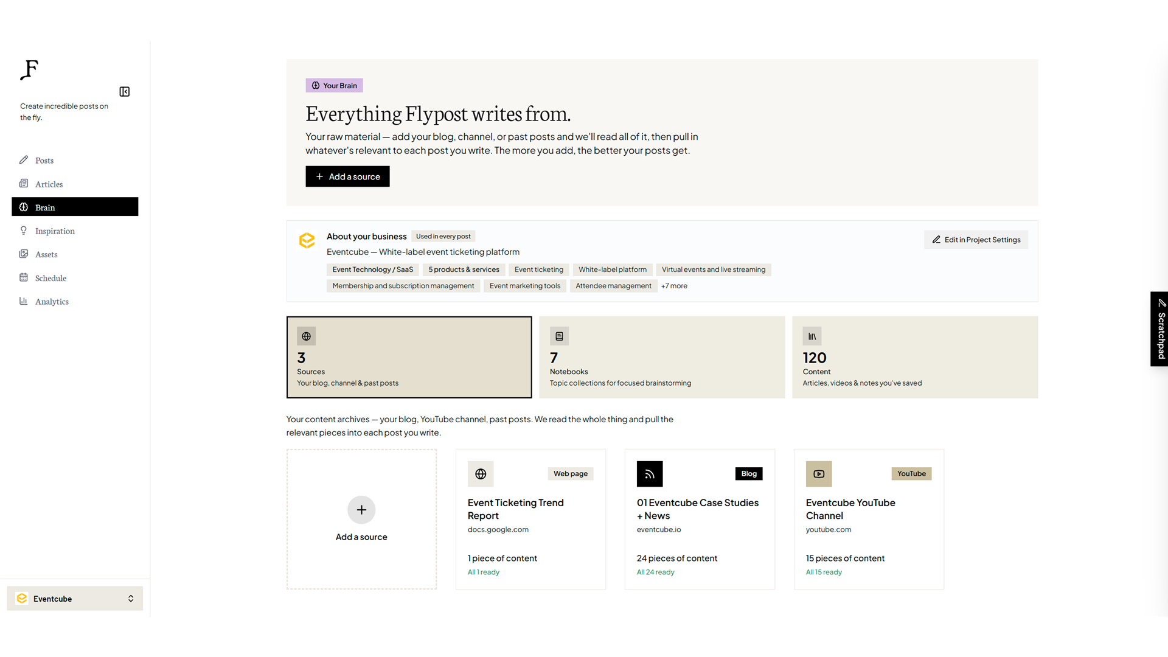Expand the +7 more tags

click(674, 286)
